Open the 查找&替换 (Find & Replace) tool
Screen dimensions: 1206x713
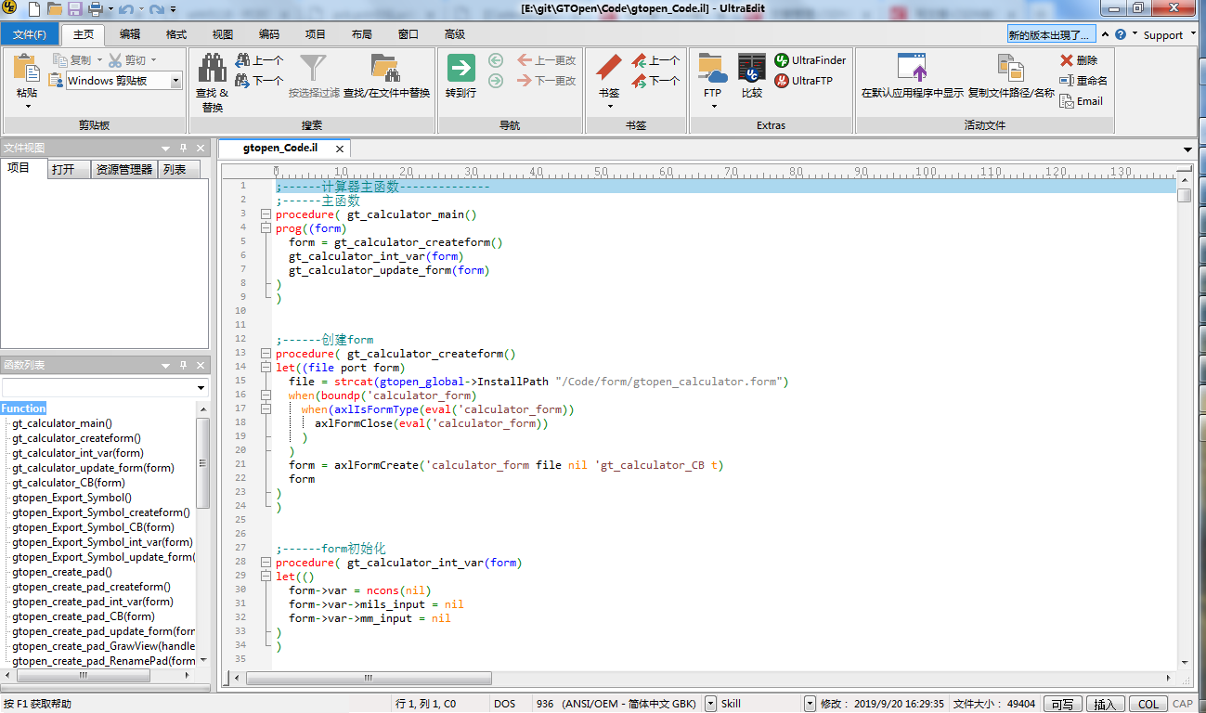click(x=212, y=74)
